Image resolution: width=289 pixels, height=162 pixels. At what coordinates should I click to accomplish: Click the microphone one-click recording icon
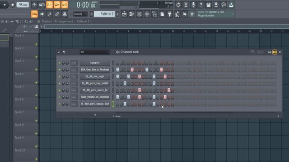point(193,5)
